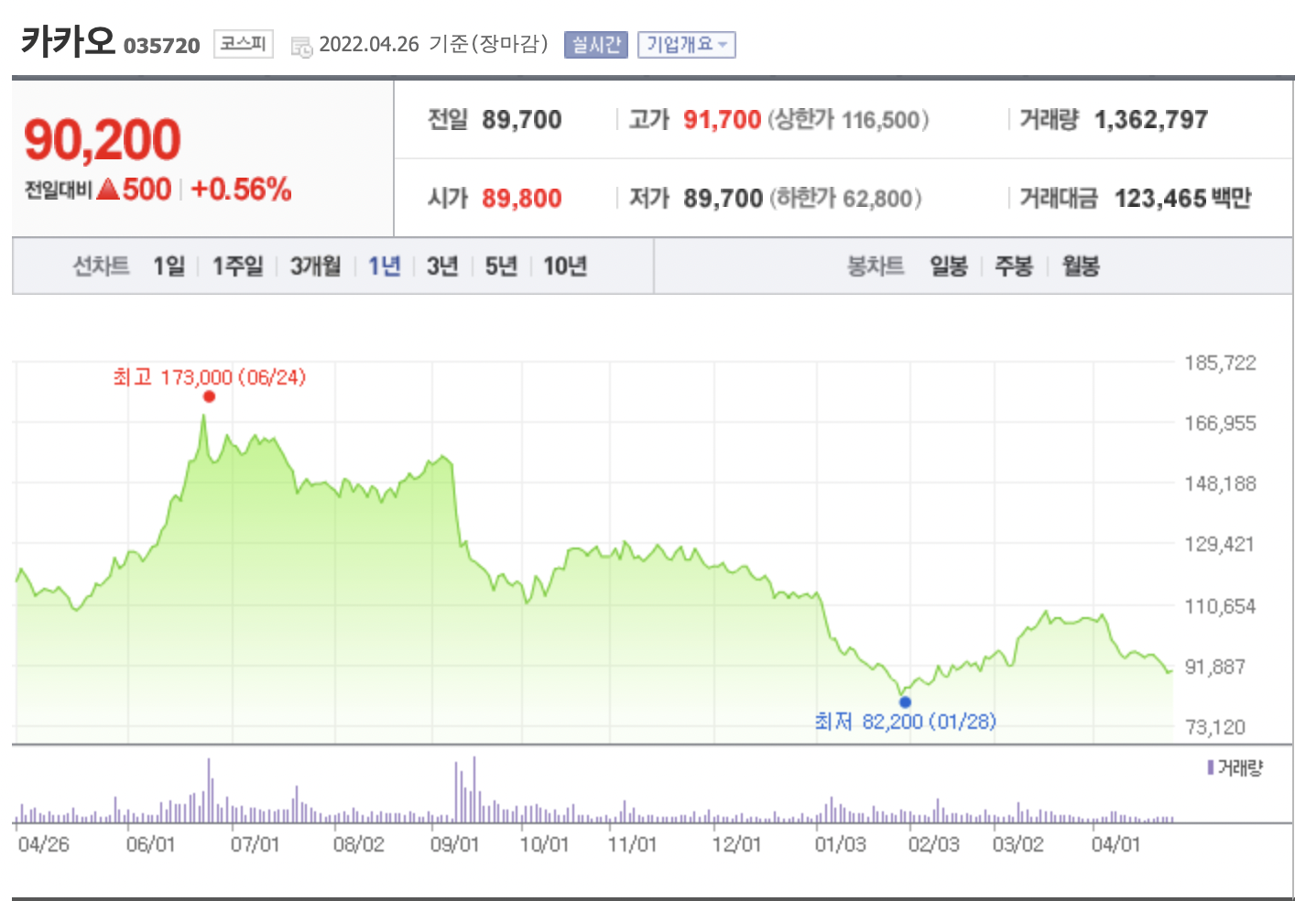This screenshot has height=901, width=1295.
Task: Click the red 최고 173,000 peak marker
Action: [210, 396]
